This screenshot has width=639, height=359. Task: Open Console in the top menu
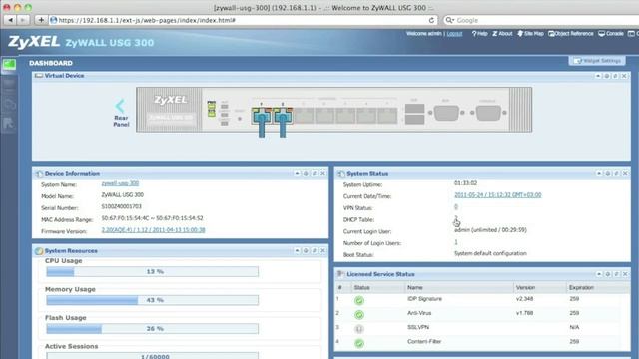[x=611, y=34]
